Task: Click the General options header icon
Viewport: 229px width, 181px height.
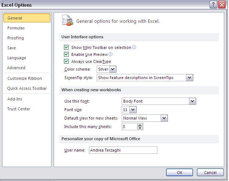Action: pyautogui.click(x=68, y=20)
